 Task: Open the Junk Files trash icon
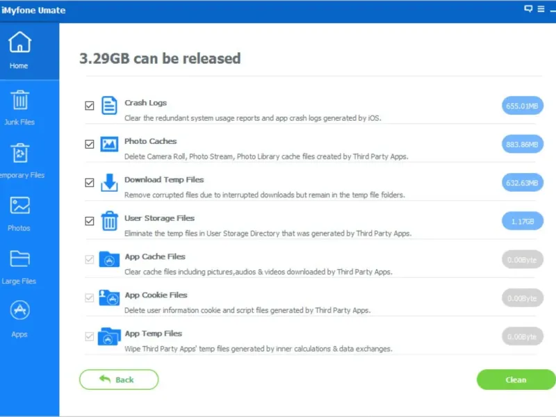20,100
